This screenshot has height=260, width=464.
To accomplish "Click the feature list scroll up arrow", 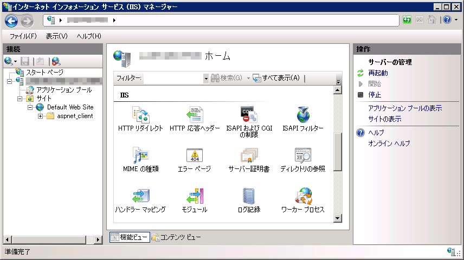I will pyautogui.click(x=338, y=90).
